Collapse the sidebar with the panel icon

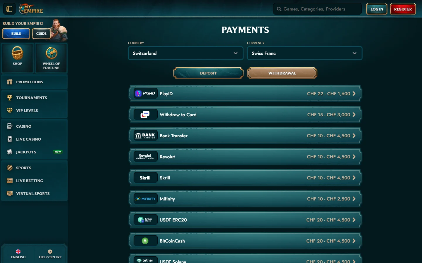(x=9, y=9)
